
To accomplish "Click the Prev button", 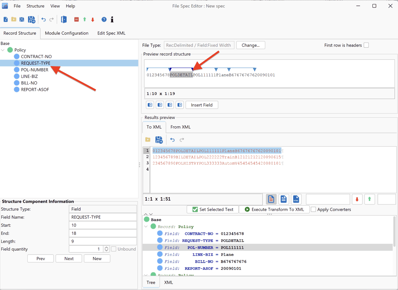I will coord(41,259).
